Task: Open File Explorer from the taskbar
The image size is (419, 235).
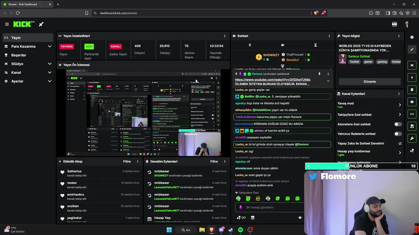Action: coord(202,230)
